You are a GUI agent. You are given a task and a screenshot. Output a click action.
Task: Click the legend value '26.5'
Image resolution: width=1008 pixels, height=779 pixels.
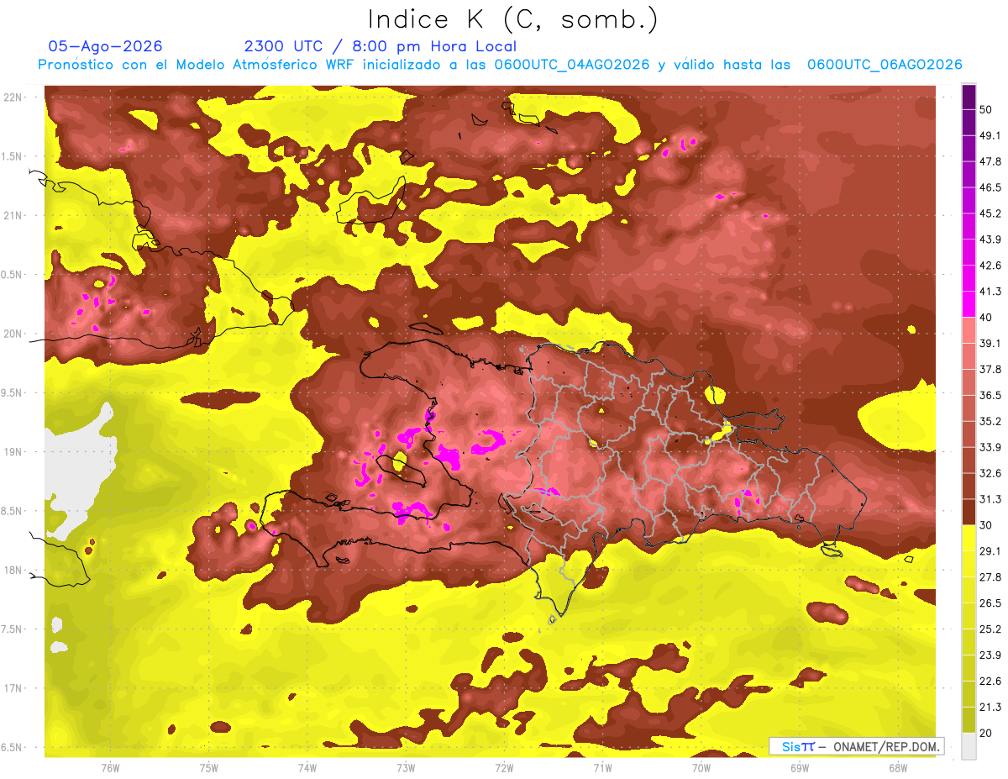click(990, 603)
